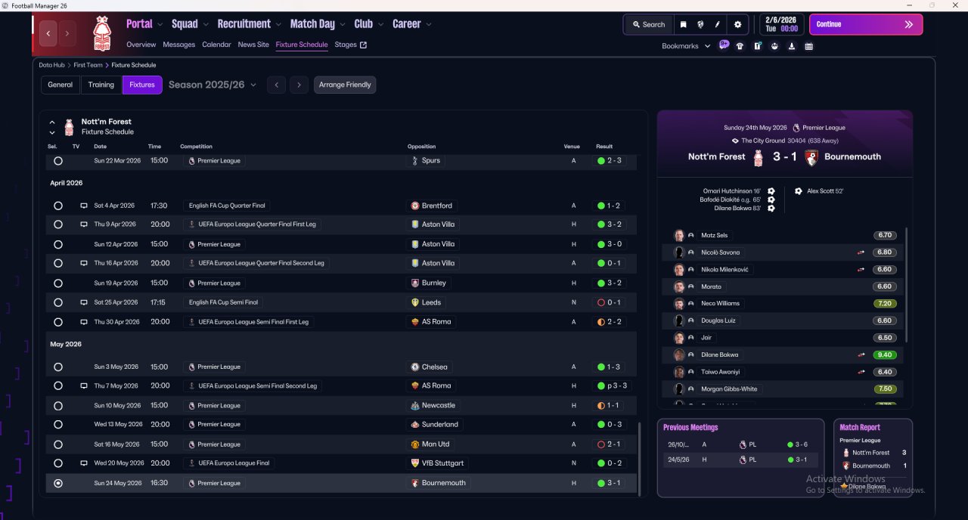
Task: Select the VfB Stuttgart final radio button
Action: pyautogui.click(x=58, y=463)
